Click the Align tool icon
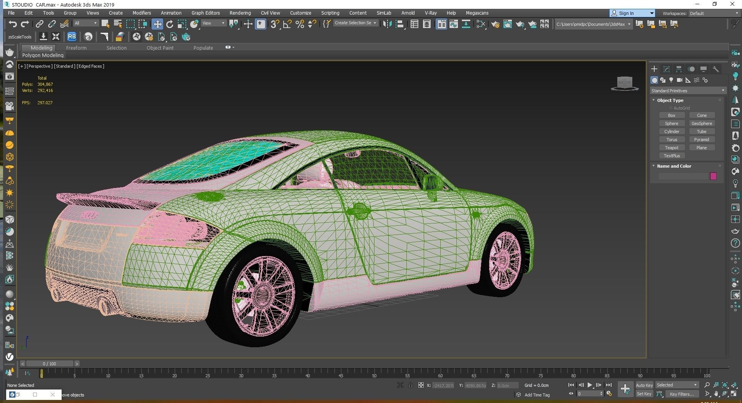This screenshot has height=403, width=742. click(400, 24)
